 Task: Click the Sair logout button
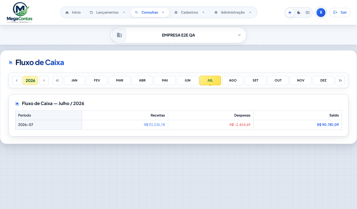pos(340,13)
